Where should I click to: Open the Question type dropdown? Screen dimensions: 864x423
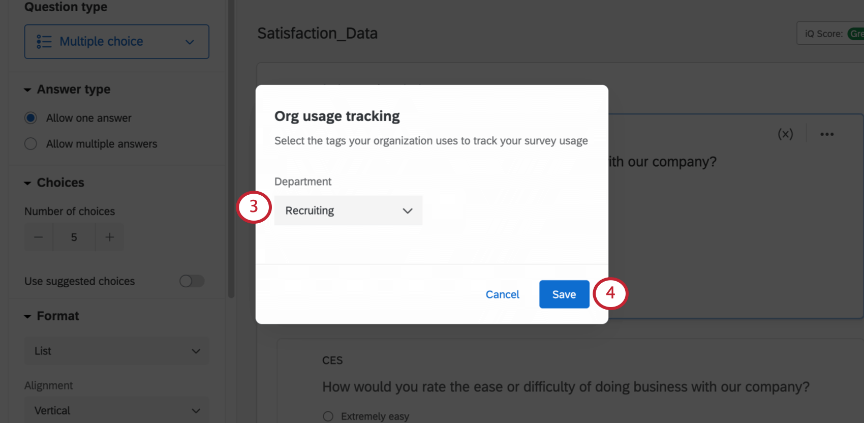(117, 42)
